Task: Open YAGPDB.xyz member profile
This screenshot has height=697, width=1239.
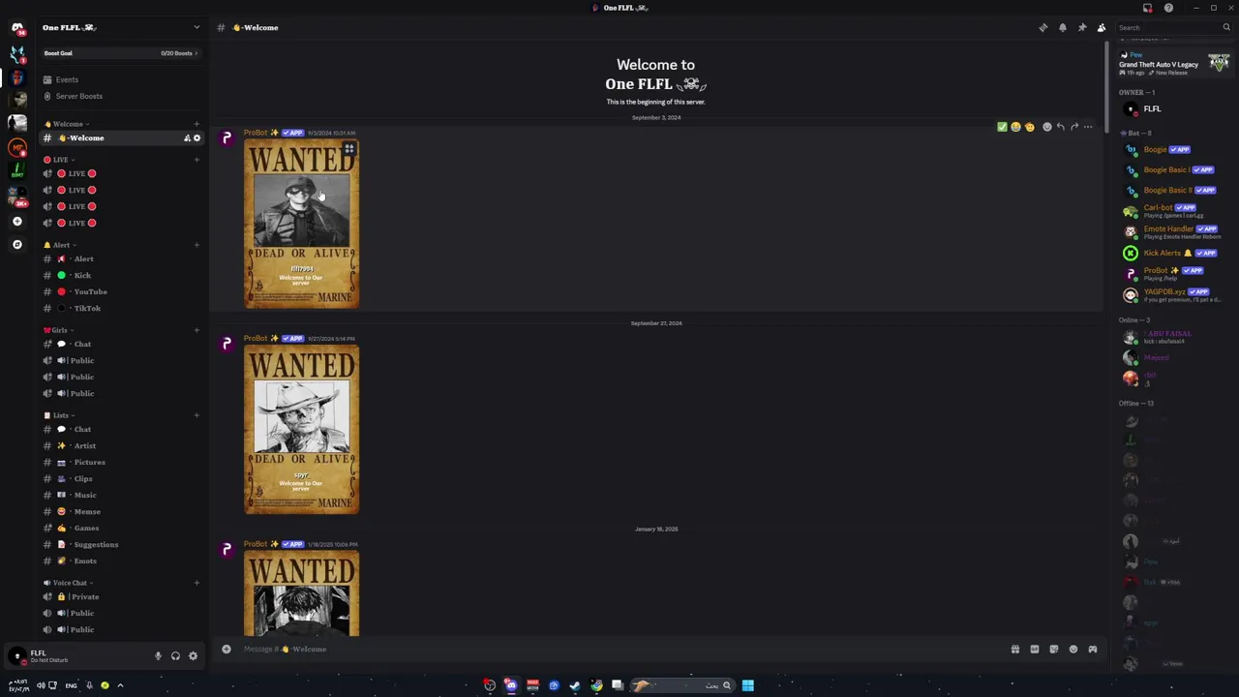Action: 1174,294
